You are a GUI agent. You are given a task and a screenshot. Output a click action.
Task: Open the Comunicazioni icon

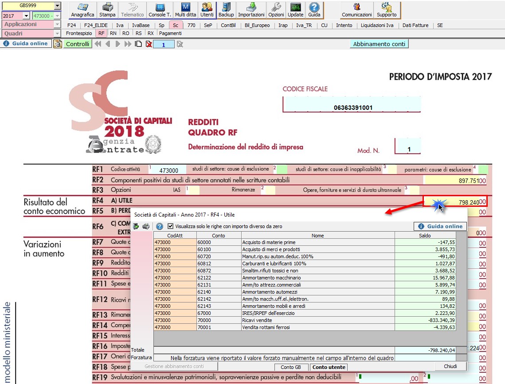coord(356,10)
